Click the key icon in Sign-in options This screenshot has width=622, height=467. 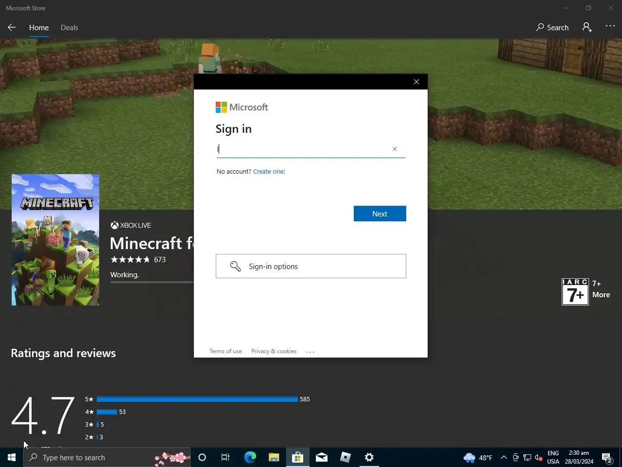click(x=236, y=266)
